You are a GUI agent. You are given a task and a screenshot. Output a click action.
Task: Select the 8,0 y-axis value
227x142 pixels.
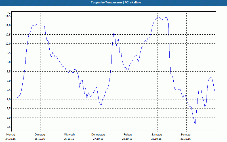[9, 81]
